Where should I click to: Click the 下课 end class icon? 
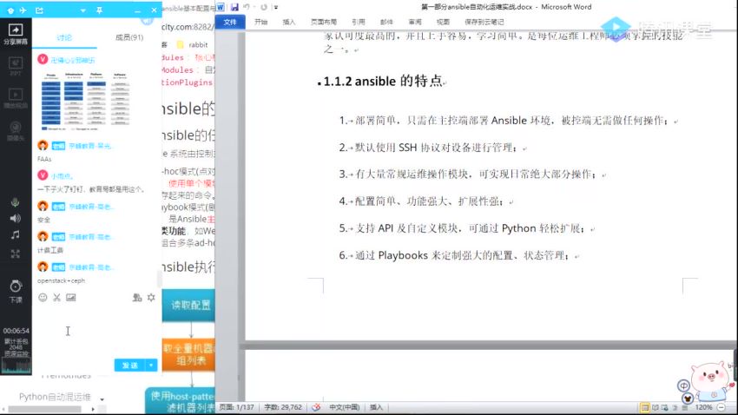16,291
